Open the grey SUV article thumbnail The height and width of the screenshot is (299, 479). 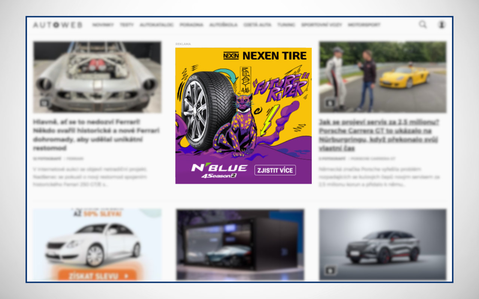pyautogui.click(x=382, y=245)
